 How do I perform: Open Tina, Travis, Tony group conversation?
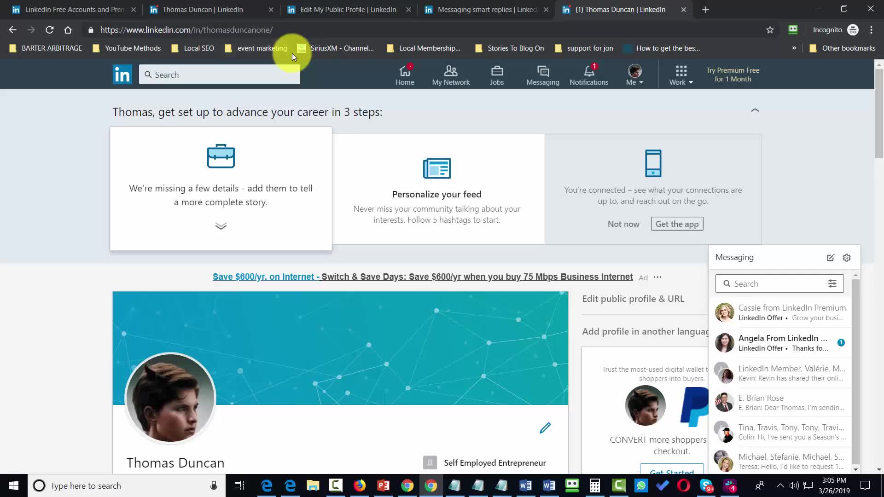coord(780,432)
